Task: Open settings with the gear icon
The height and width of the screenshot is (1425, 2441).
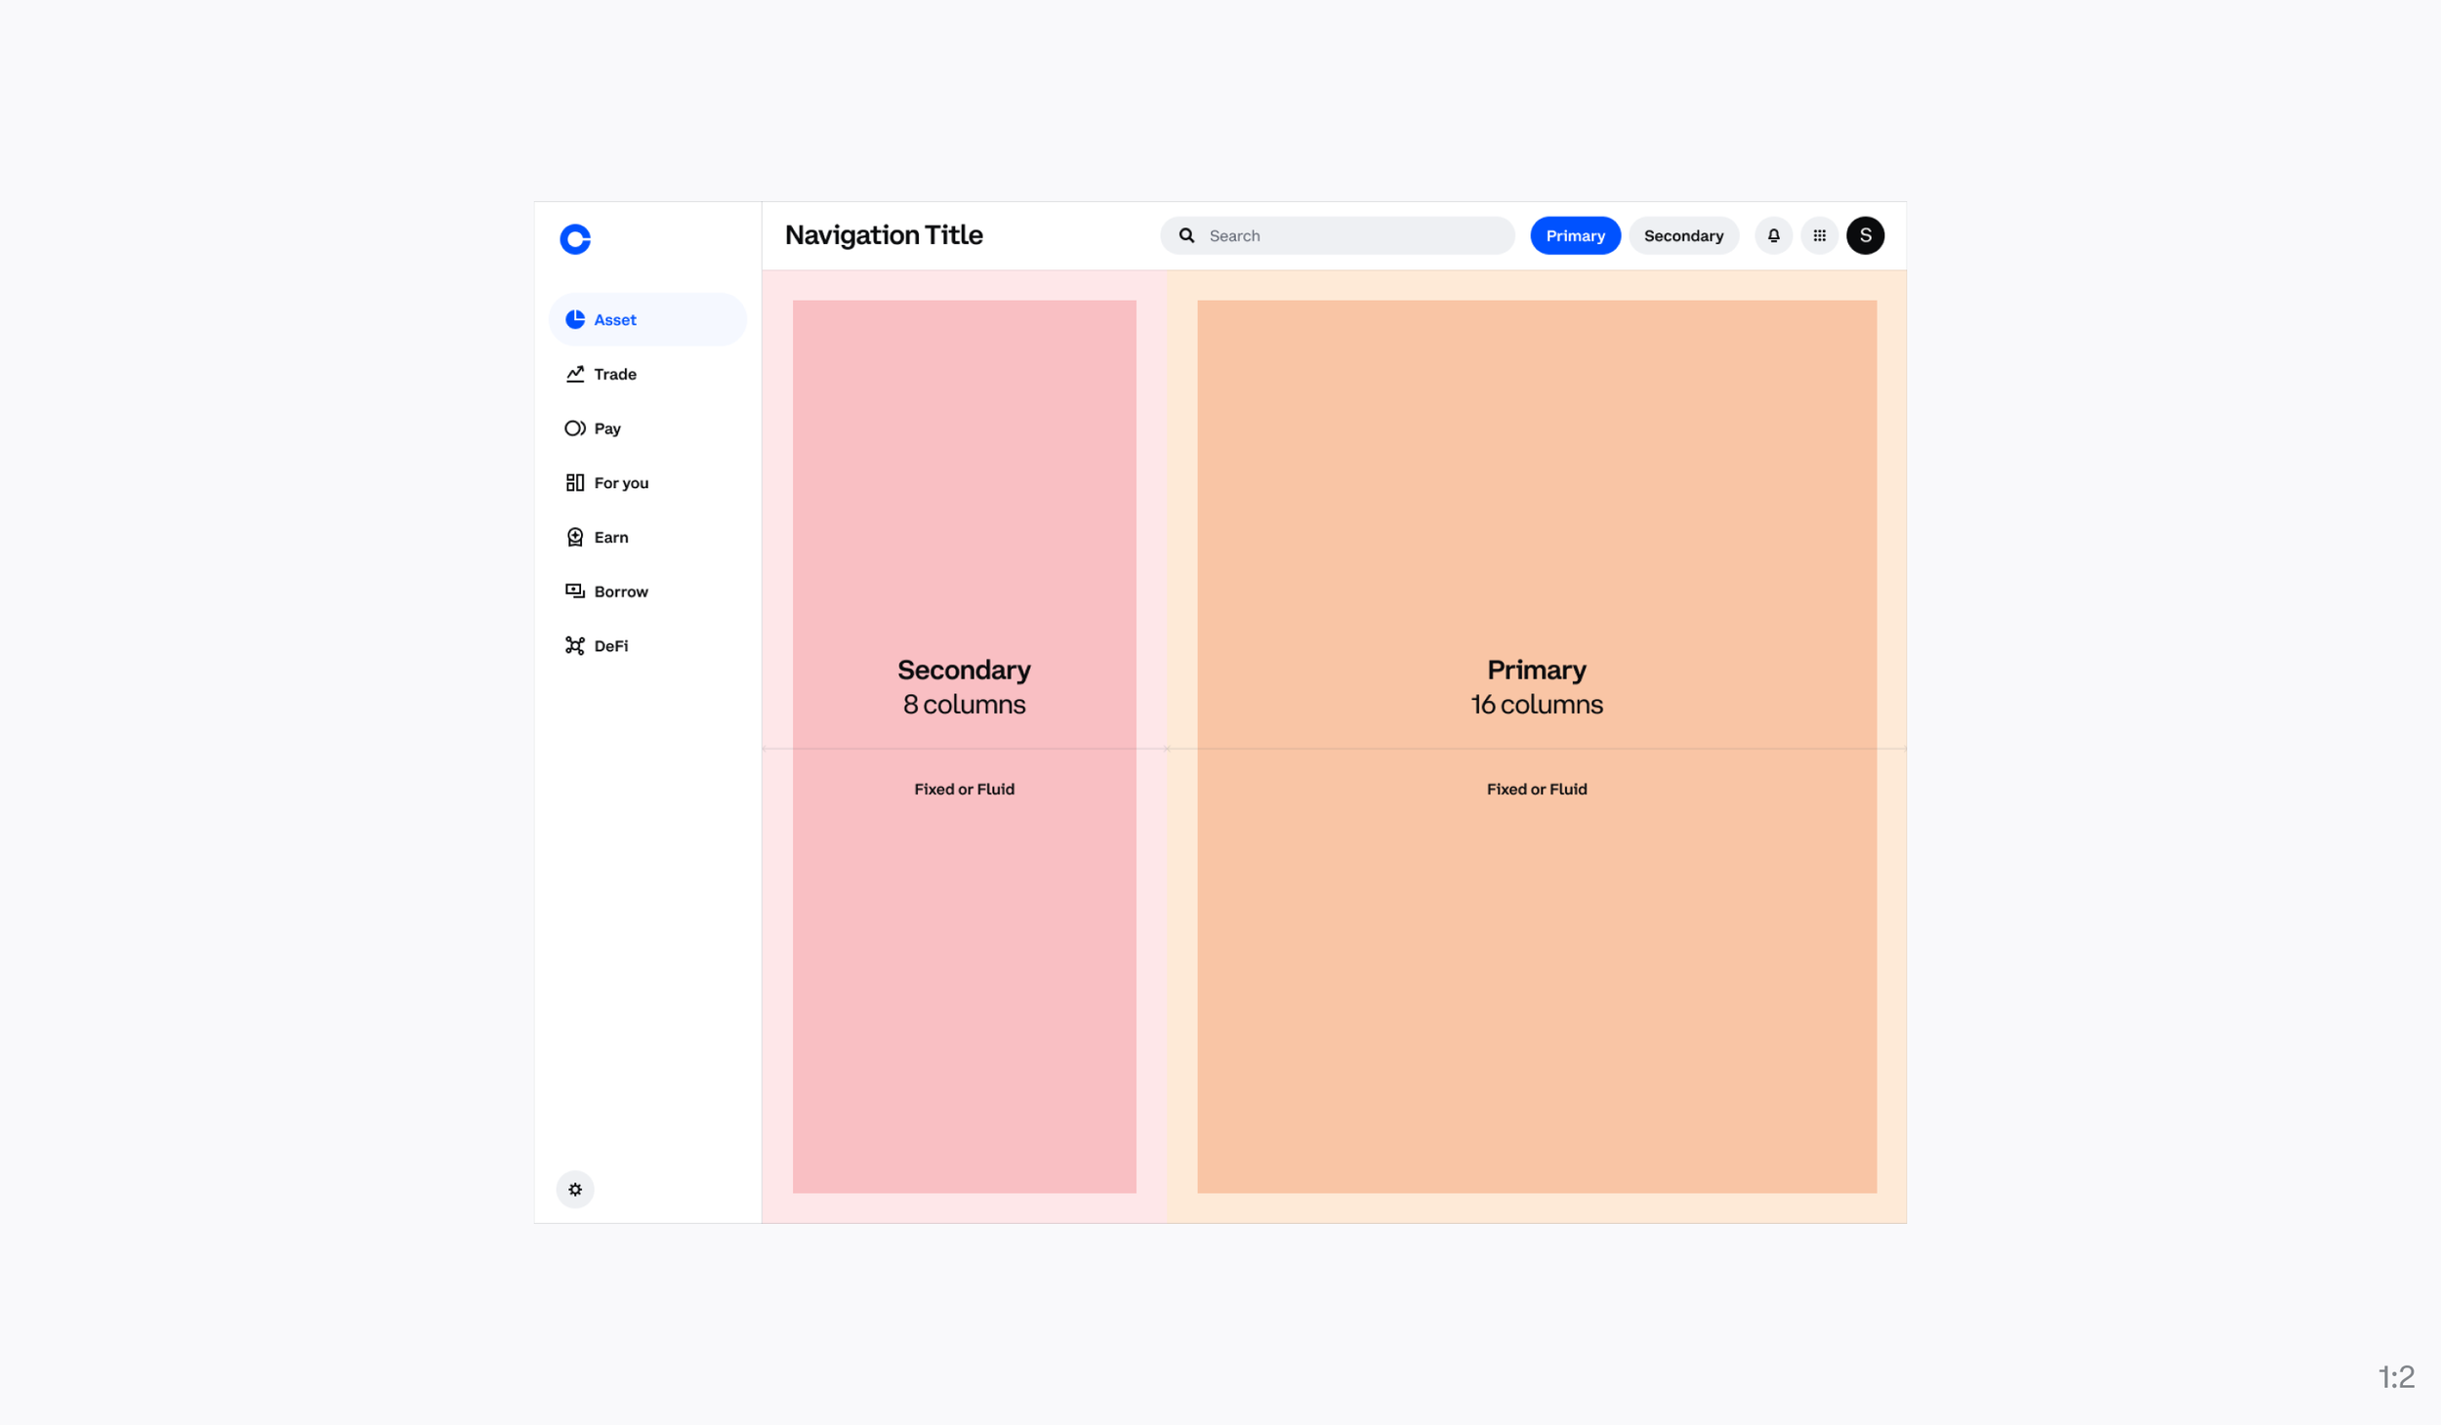Action: click(x=575, y=1190)
